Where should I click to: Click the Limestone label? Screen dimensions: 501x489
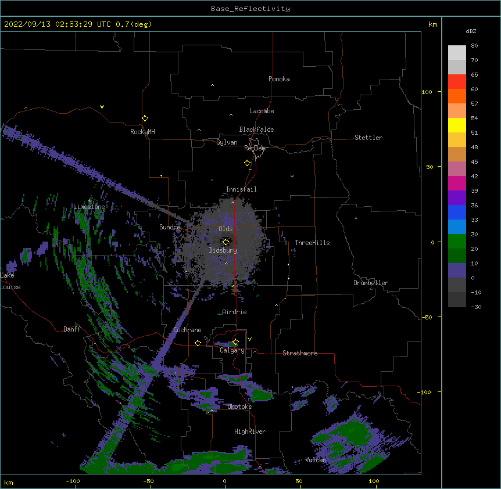click(x=89, y=207)
